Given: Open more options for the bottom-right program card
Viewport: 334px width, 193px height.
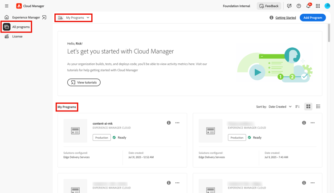Looking at the screenshot, I should click(313, 183).
